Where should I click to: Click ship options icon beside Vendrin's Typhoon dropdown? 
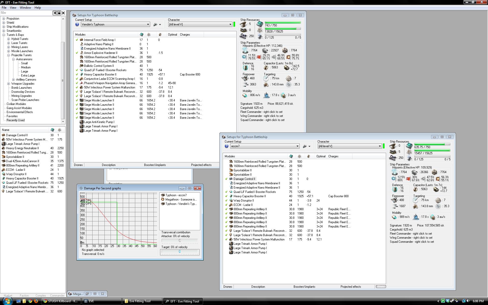point(155,24)
